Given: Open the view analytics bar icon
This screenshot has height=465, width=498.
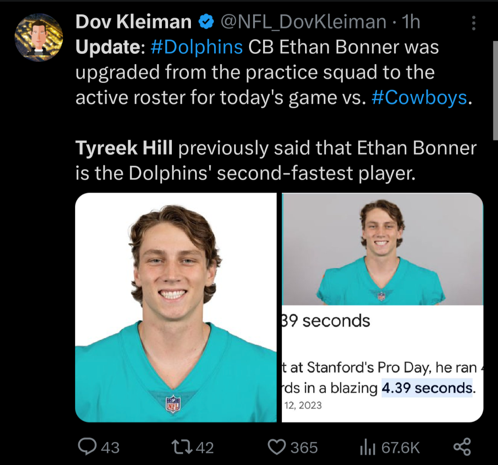Looking at the screenshot, I should pos(368,447).
